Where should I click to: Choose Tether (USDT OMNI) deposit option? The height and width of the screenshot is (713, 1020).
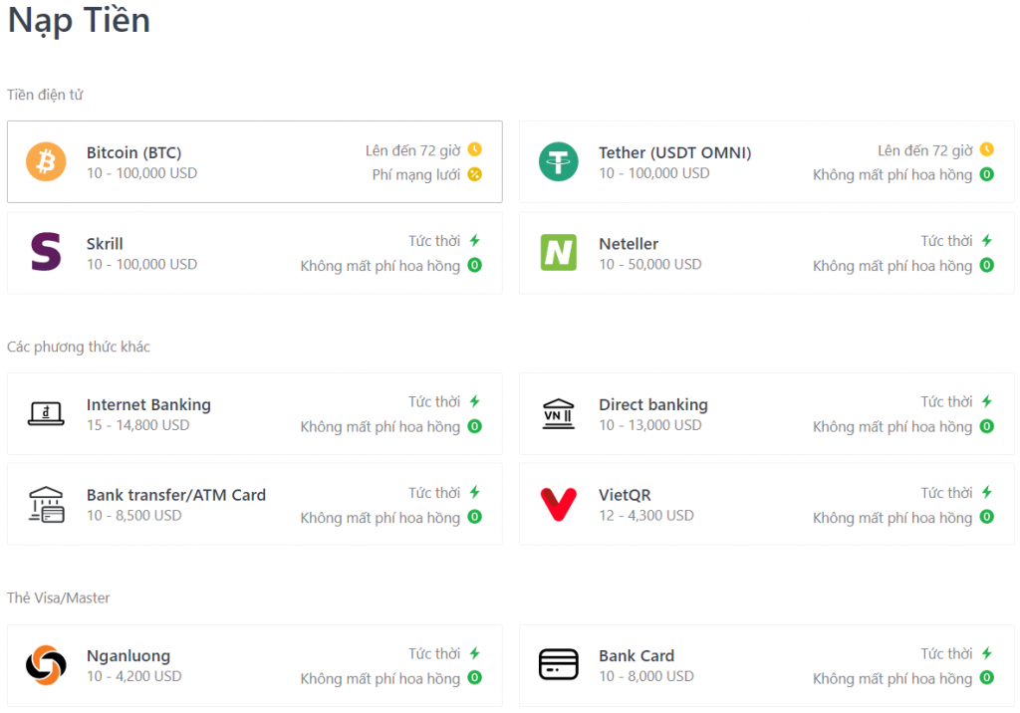(767, 161)
